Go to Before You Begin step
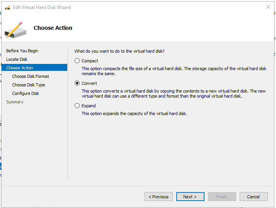This screenshot has height=208, width=276. (22, 51)
